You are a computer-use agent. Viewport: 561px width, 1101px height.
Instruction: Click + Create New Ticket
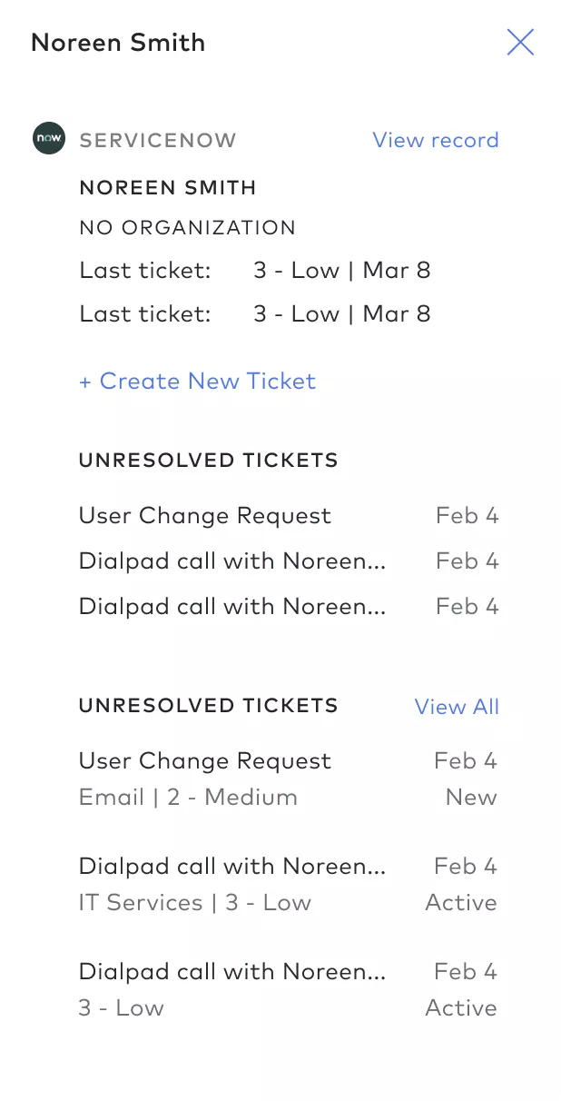pyautogui.click(x=197, y=381)
